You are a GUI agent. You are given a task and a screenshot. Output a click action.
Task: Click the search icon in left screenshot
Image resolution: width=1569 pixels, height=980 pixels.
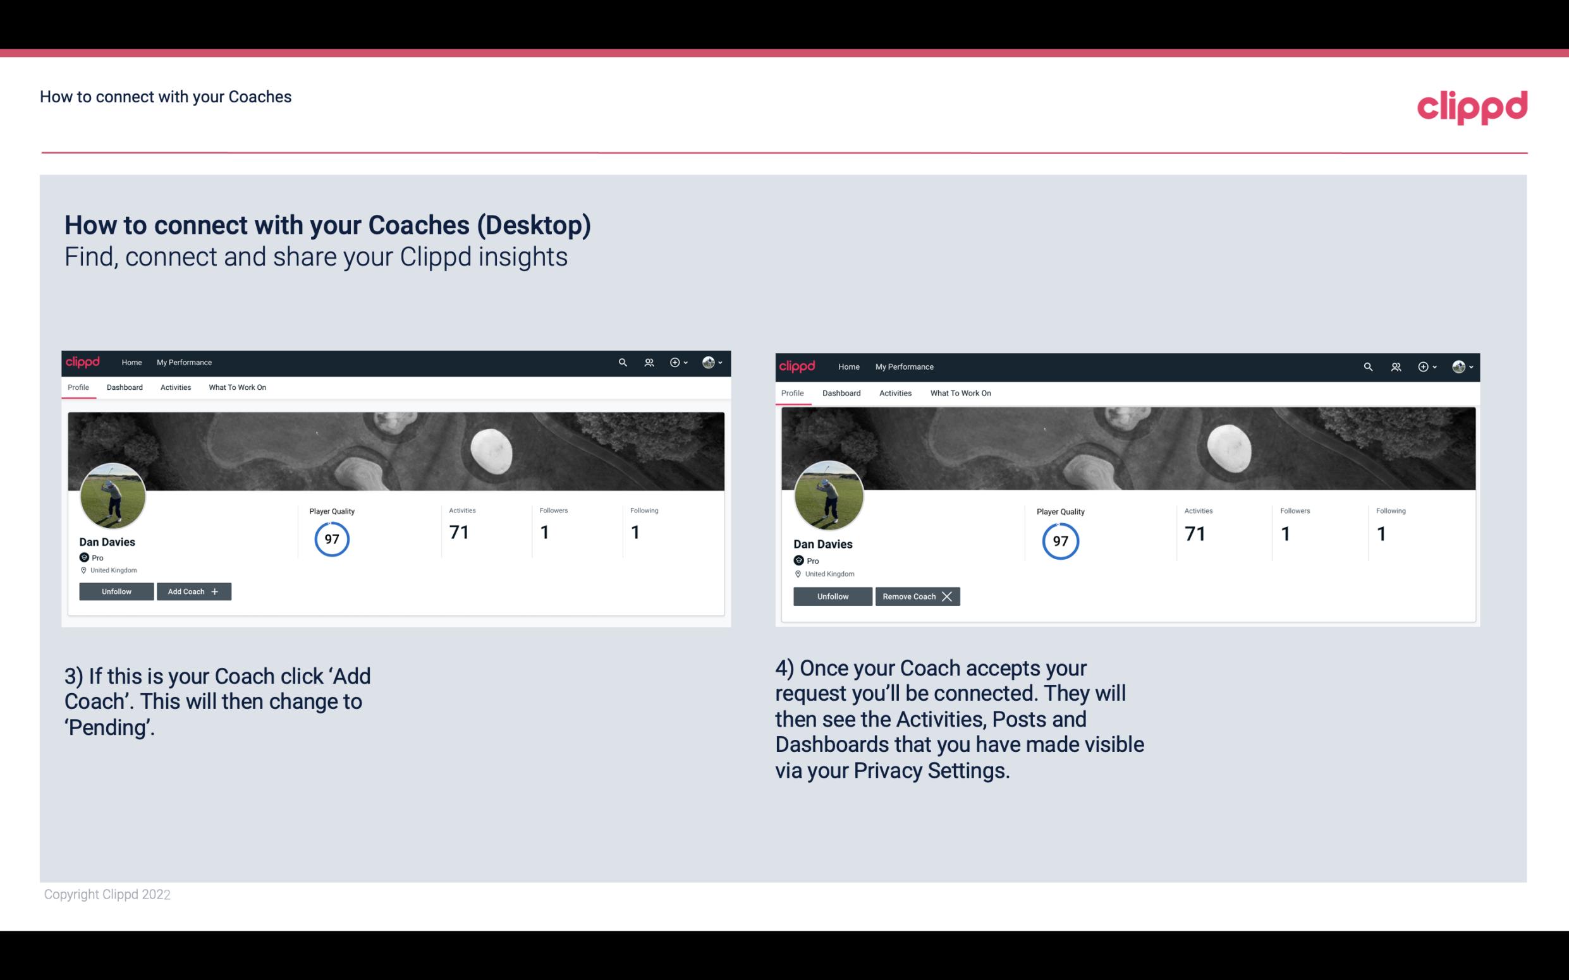[625, 363]
